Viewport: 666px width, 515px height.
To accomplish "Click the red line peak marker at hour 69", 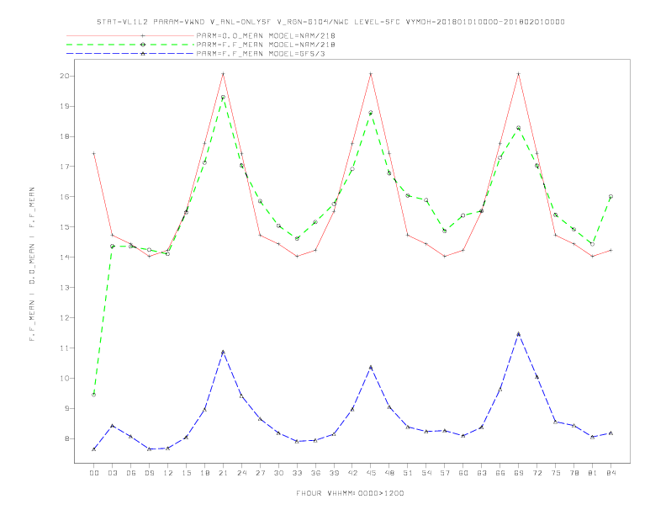I will tap(519, 74).
